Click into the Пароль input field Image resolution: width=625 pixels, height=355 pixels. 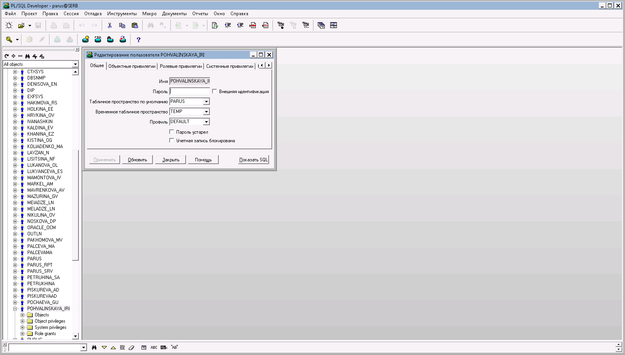(x=190, y=91)
